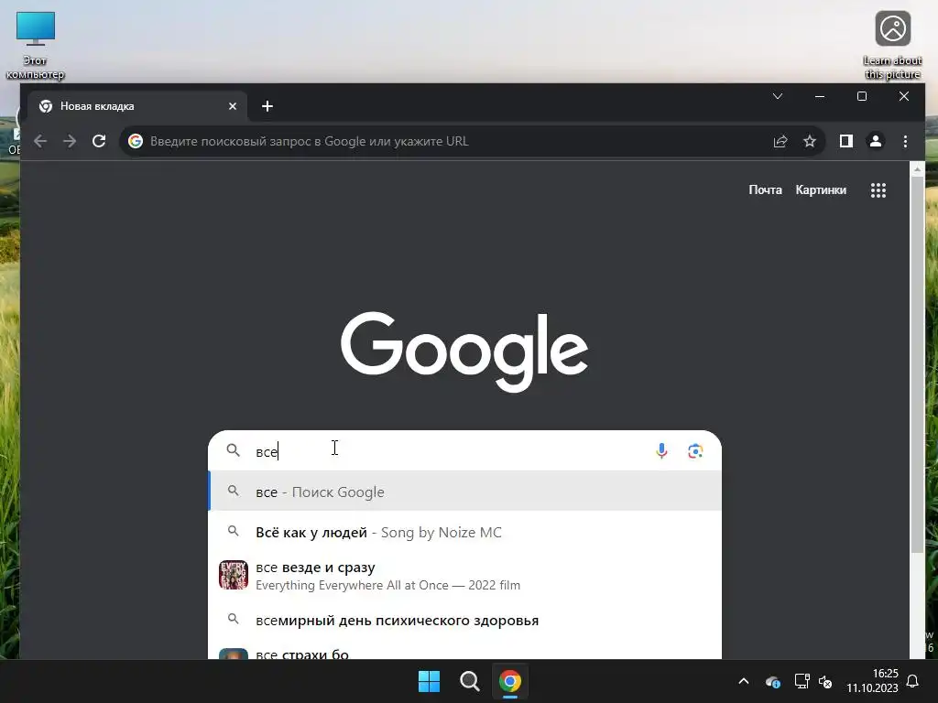Open Windows taskbar search

pos(470,681)
